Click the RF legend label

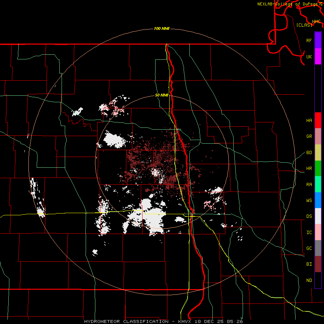click(x=309, y=40)
